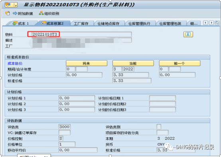
Task: Click the 计划价格 3 value field
Action: tap(77, 110)
